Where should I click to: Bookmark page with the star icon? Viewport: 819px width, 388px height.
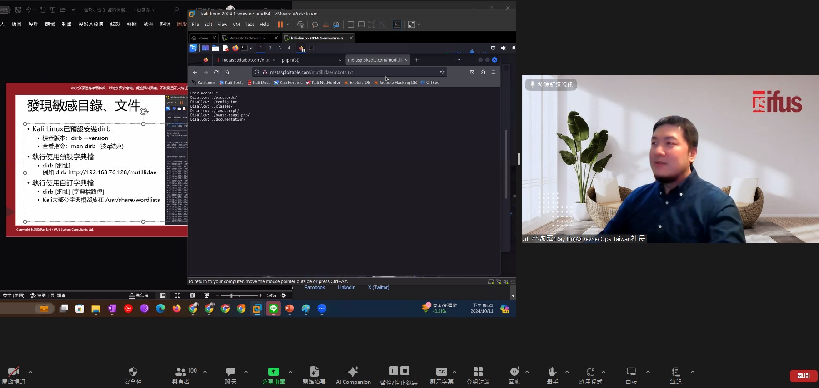(x=442, y=72)
